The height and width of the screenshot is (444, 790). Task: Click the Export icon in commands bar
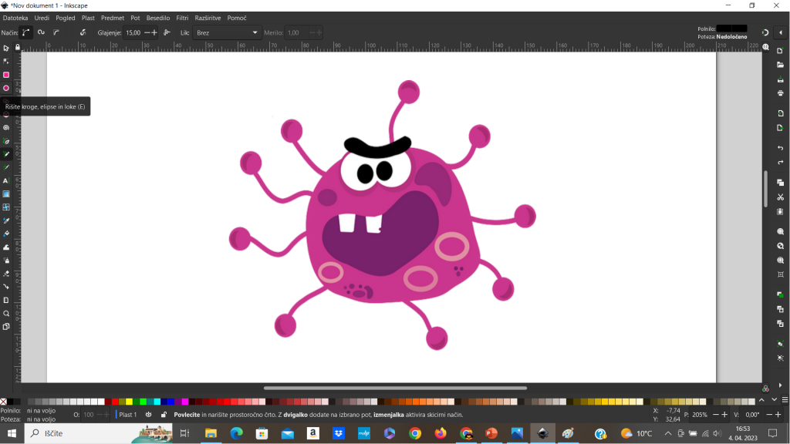[781, 128]
